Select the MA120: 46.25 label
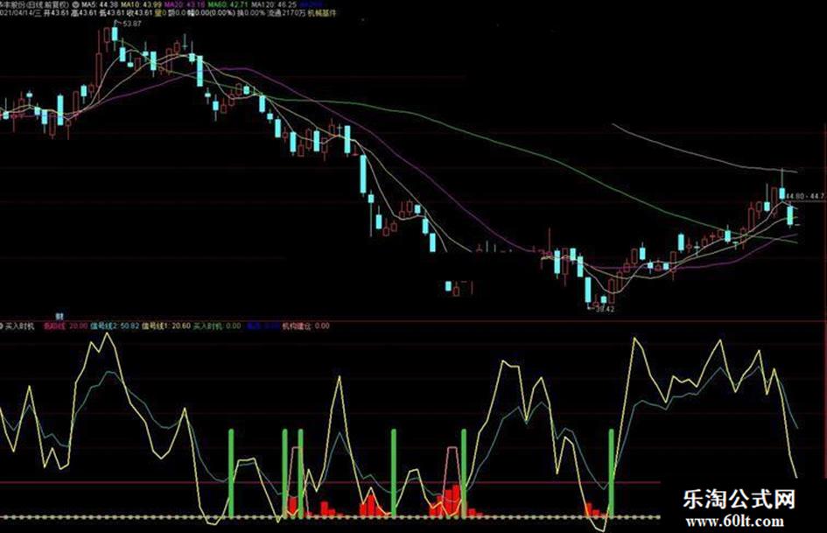Screen dimensions: 827x533 point(274,4)
